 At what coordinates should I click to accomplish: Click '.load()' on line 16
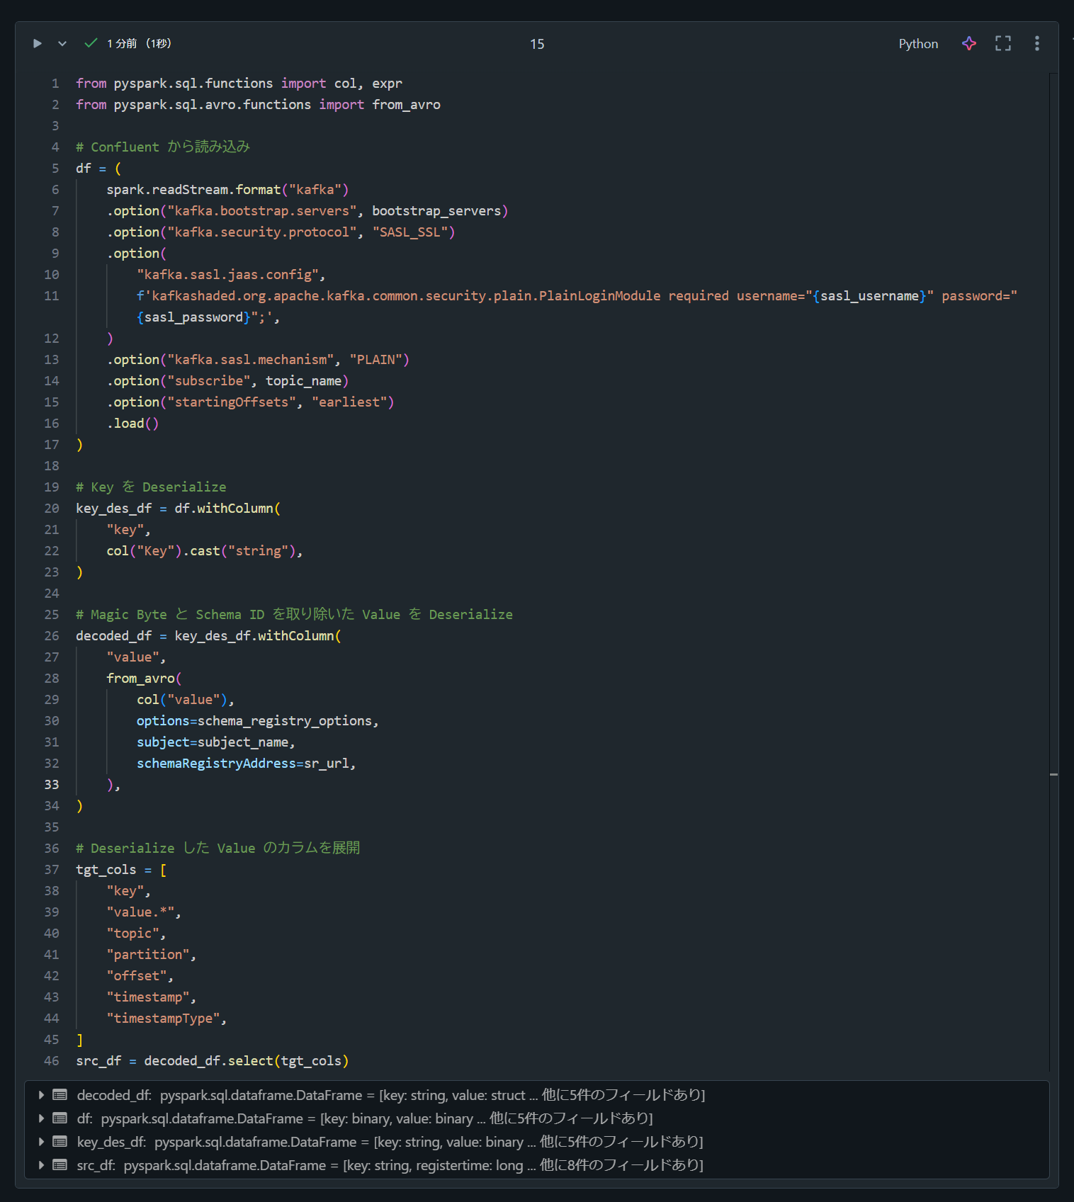[132, 424]
